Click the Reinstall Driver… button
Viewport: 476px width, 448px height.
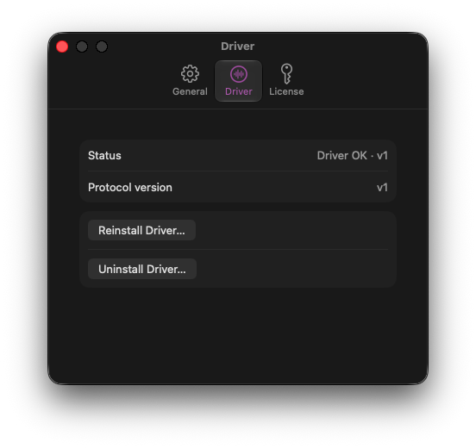tap(141, 230)
